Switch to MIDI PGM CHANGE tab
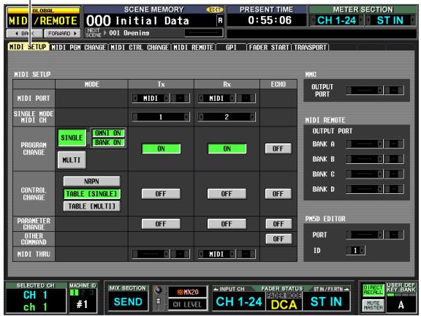 pos(79,48)
